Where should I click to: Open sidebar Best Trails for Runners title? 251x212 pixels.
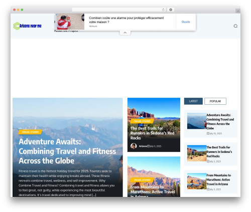coord(219,152)
